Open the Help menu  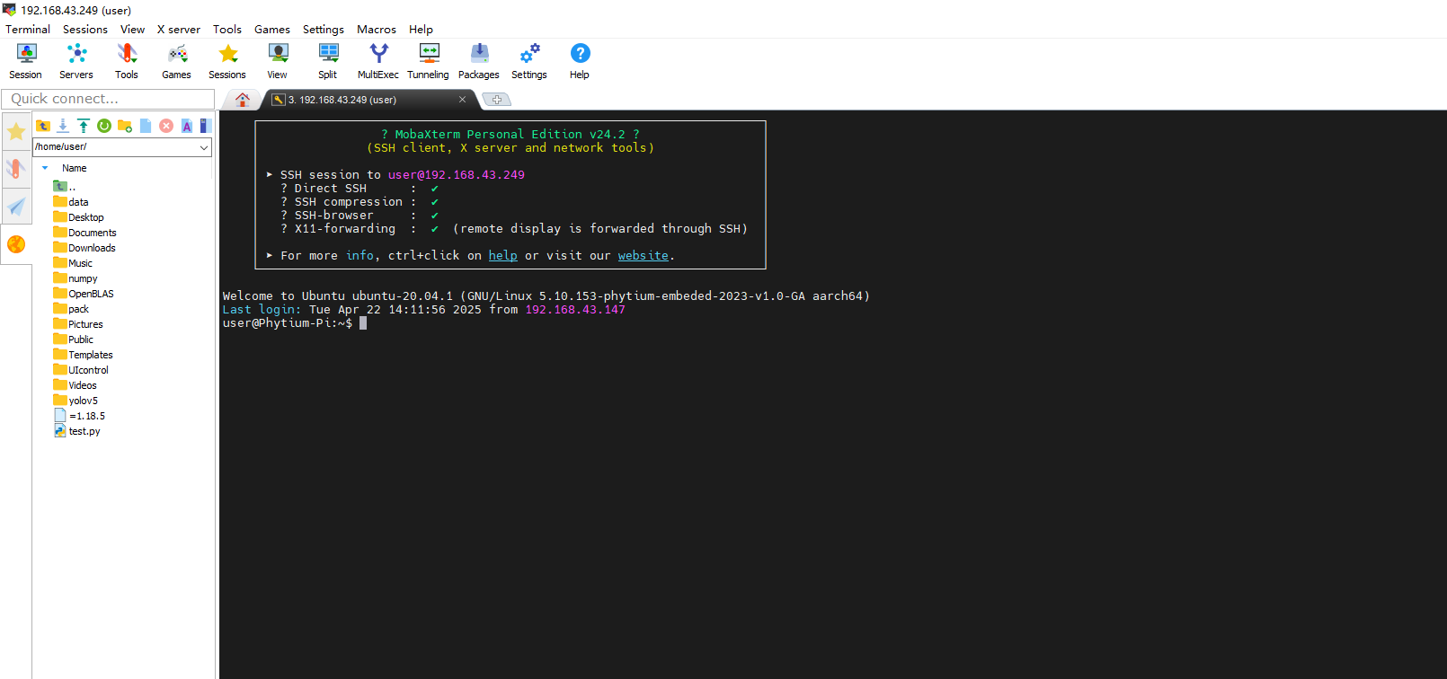point(421,30)
